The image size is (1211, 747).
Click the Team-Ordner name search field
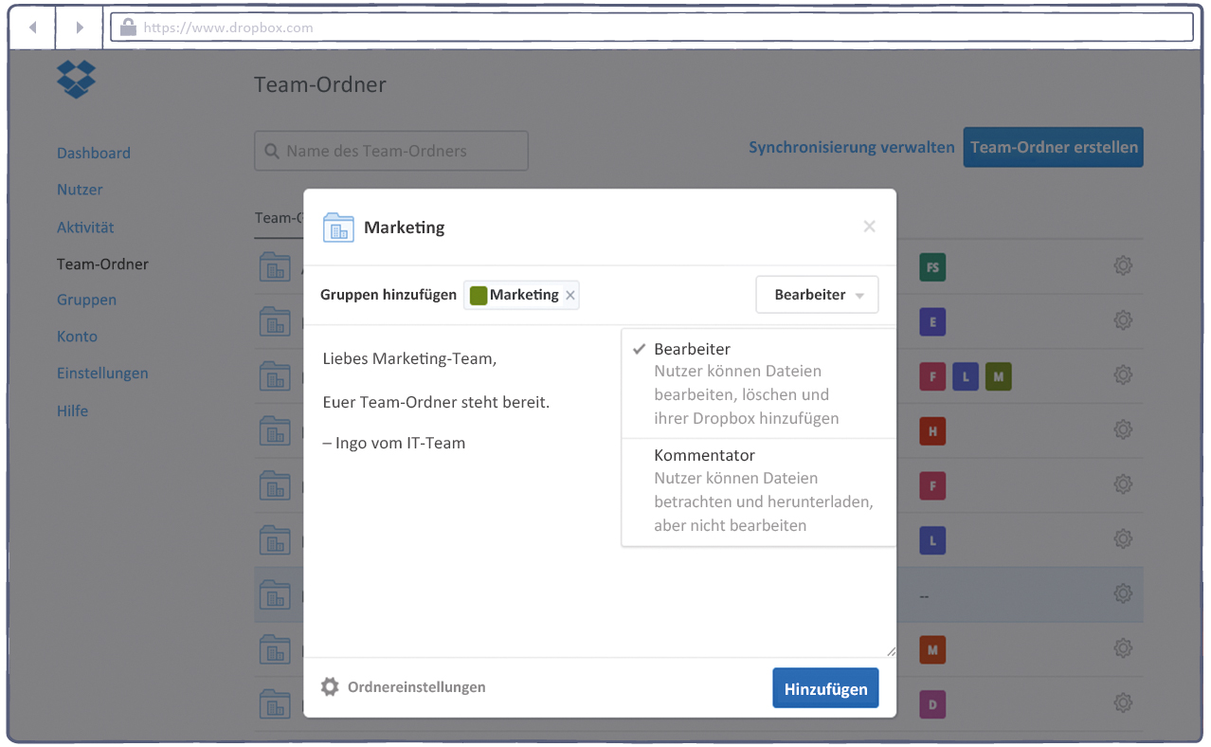[391, 151]
